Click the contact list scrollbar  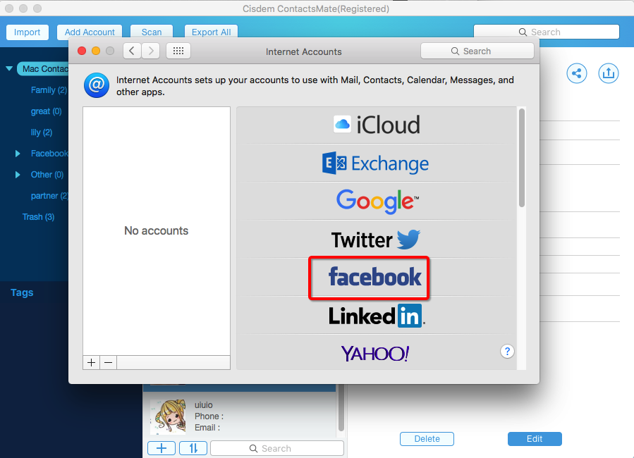341,408
